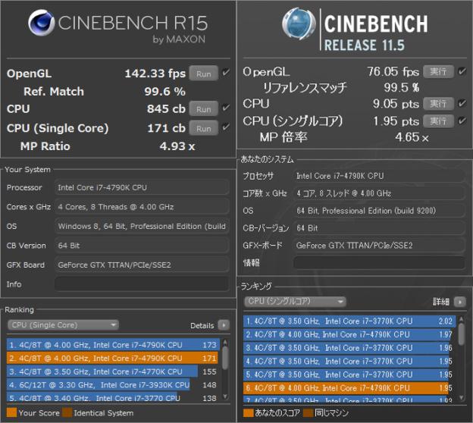Click GFX-ボード field in Cinebench 11.5
Screen dimensions: 473x423
pos(379,246)
